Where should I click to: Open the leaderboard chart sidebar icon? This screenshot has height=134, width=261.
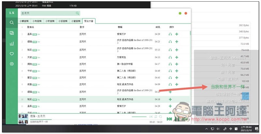point(12,43)
